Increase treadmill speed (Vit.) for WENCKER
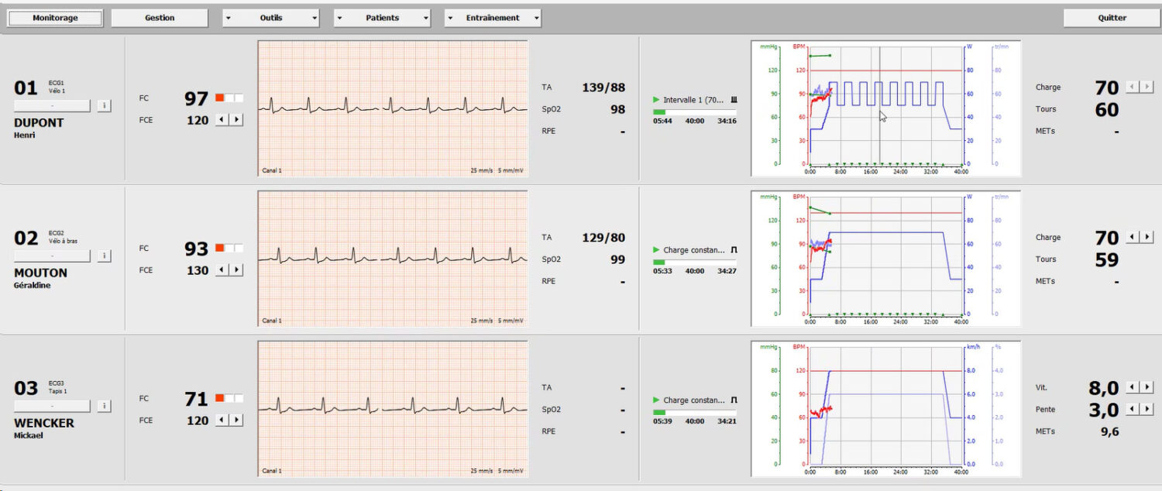The width and height of the screenshot is (1162, 491). [x=1147, y=387]
